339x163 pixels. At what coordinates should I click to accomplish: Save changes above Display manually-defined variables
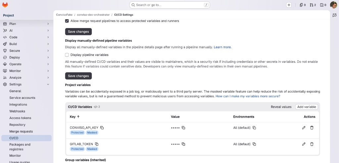(x=78, y=31)
